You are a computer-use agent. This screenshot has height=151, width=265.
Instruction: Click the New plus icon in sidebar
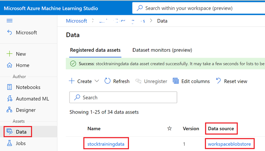[10, 54]
